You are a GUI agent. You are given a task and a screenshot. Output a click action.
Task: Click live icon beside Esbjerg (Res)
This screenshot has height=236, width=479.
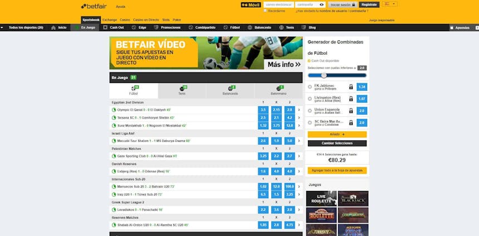114,171
